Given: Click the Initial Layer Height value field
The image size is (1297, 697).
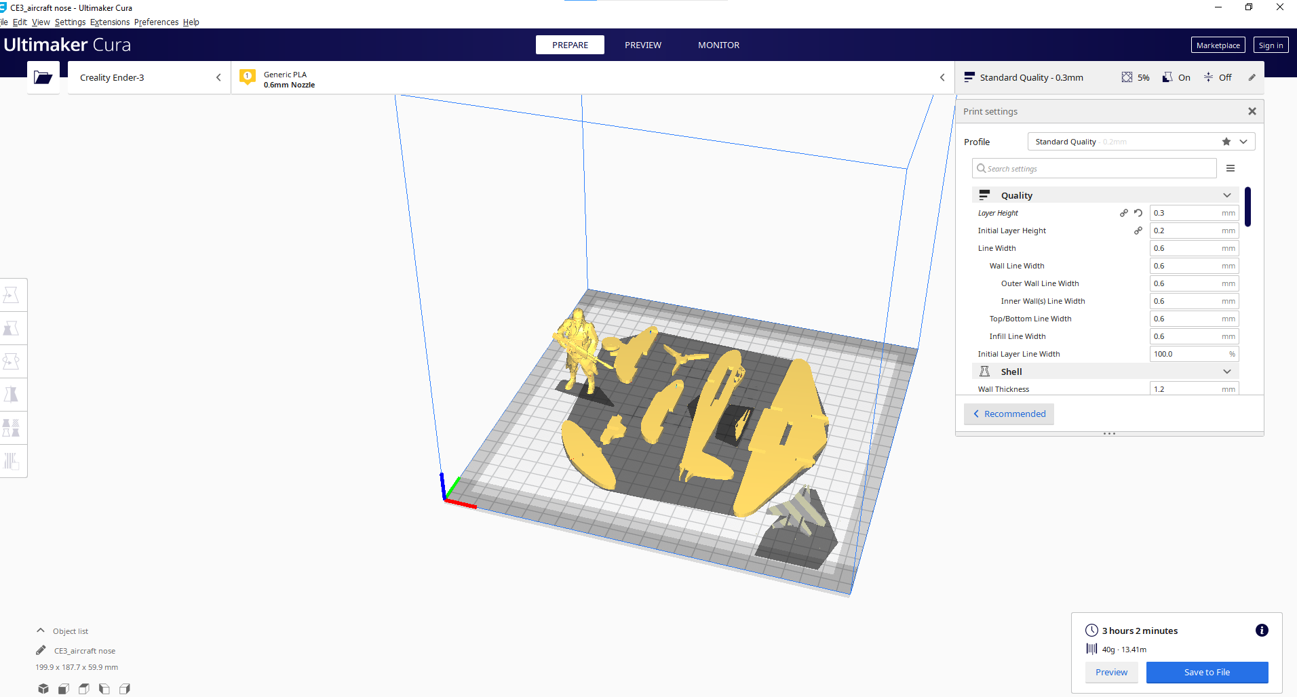Looking at the screenshot, I should 1194,231.
